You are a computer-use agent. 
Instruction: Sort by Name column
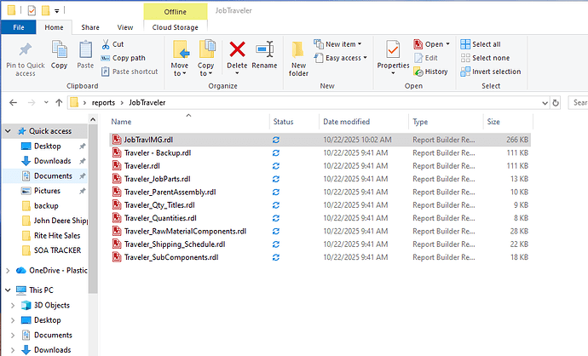(x=188, y=122)
